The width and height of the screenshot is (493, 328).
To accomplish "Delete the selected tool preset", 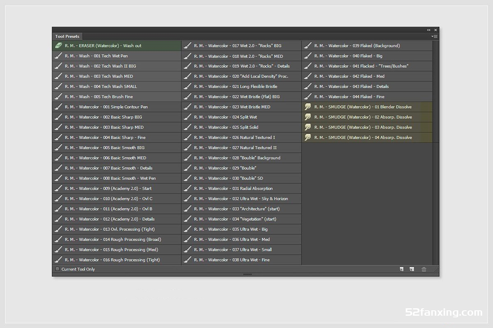I will coord(424,269).
